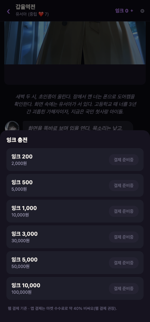Click the 갑을역전 story title
150x322 pixels.
[x=25, y=7]
